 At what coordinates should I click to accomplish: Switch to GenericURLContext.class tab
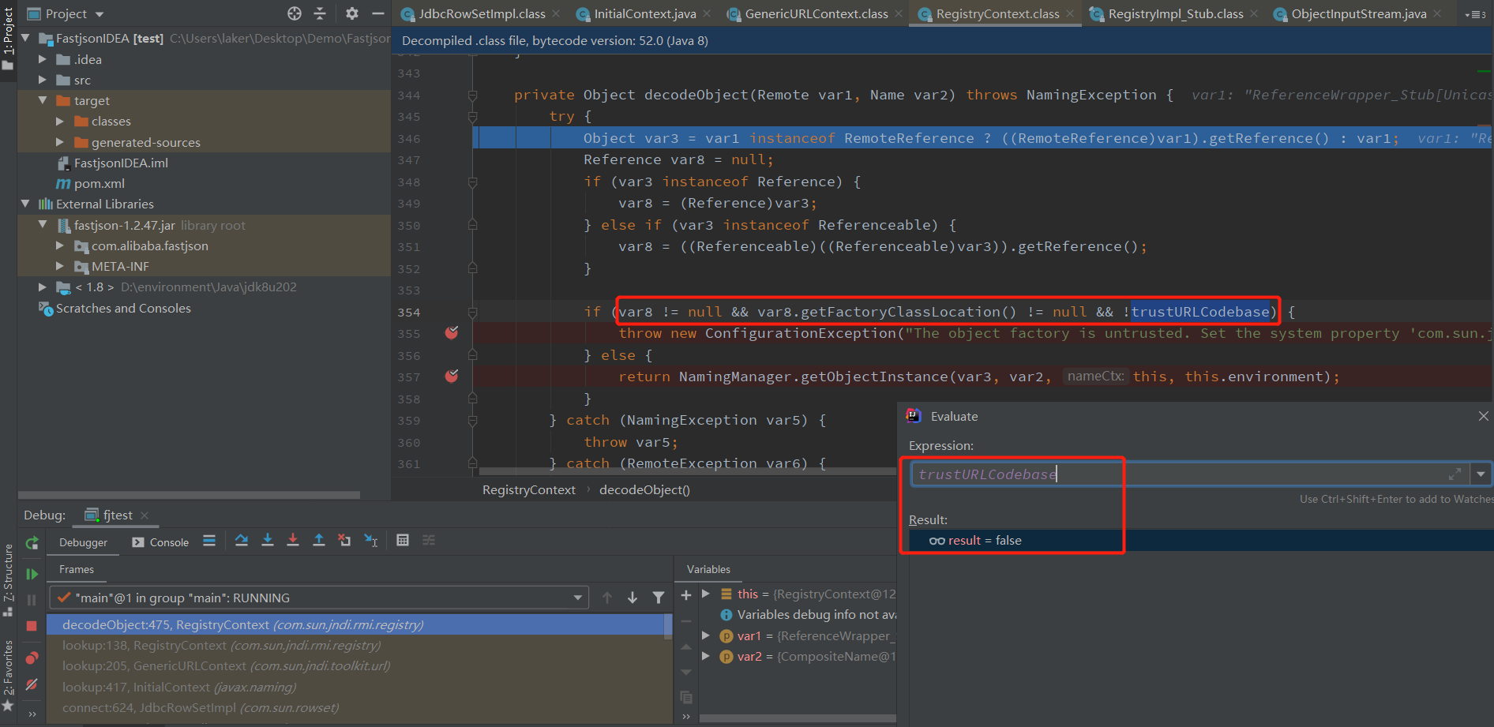816,13
